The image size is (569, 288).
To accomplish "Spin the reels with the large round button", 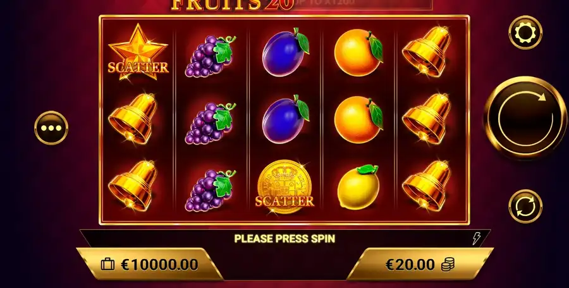I will click(525, 118).
